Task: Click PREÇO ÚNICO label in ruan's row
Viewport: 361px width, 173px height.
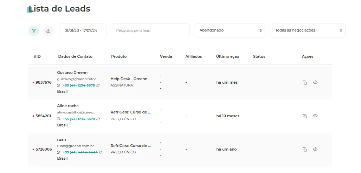Action: 123,152
